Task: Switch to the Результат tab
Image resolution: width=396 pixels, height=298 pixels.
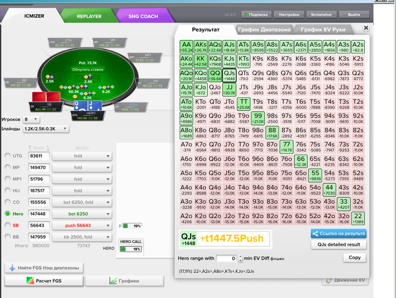Action: coord(205,29)
